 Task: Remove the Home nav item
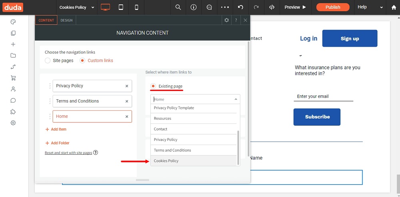tap(127, 116)
